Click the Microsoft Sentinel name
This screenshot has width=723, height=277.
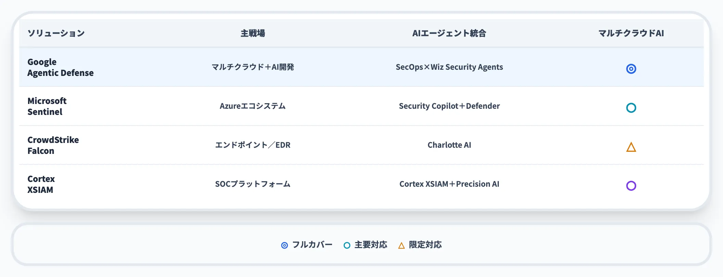click(47, 106)
